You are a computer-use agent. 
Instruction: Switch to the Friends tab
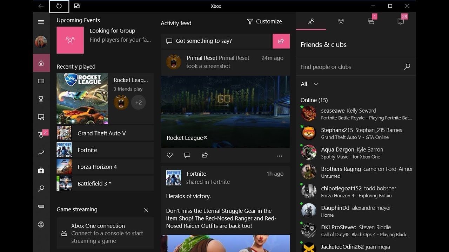(x=311, y=22)
